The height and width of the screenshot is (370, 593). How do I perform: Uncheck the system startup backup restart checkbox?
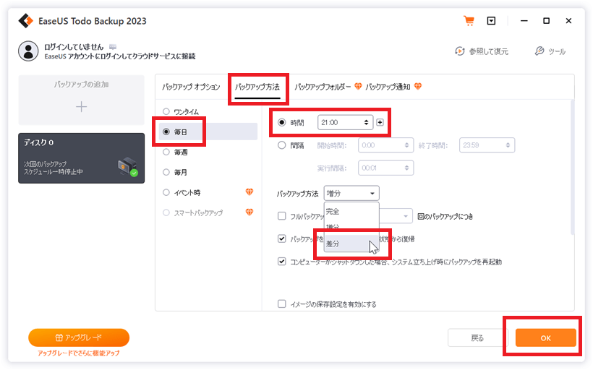(x=282, y=262)
